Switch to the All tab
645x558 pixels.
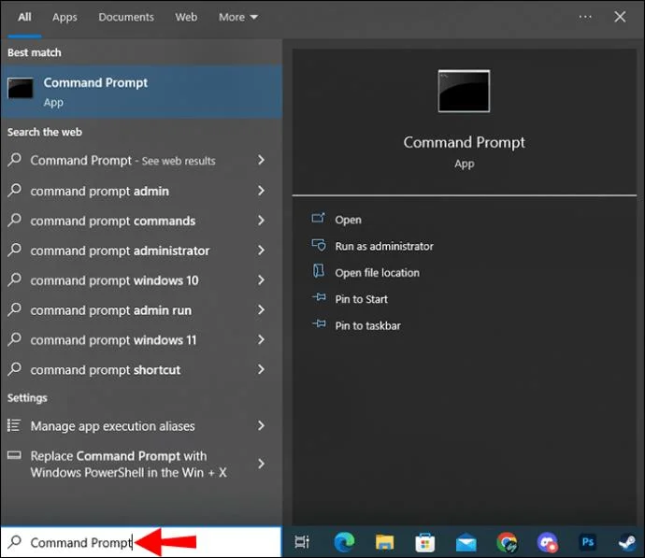coord(24,17)
